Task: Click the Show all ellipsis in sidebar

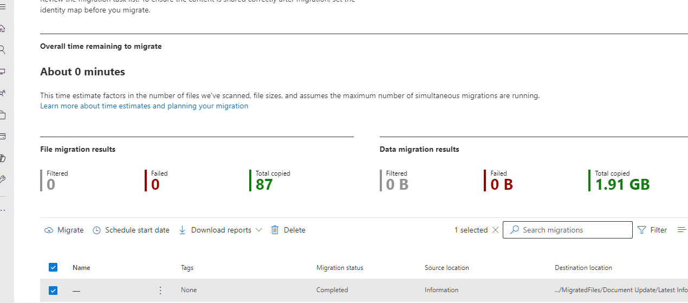Action: (3, 210)
